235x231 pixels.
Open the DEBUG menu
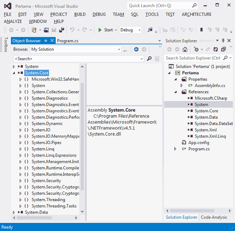click(x=99, y=14)
